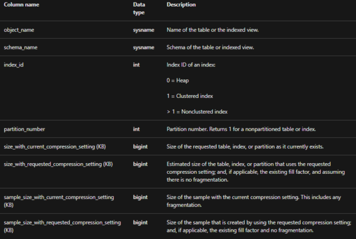The height and width of the screenshot is (239, 356).
Task: Select sample_size_with_current_compression_setting row name
Action: point(59,201)
